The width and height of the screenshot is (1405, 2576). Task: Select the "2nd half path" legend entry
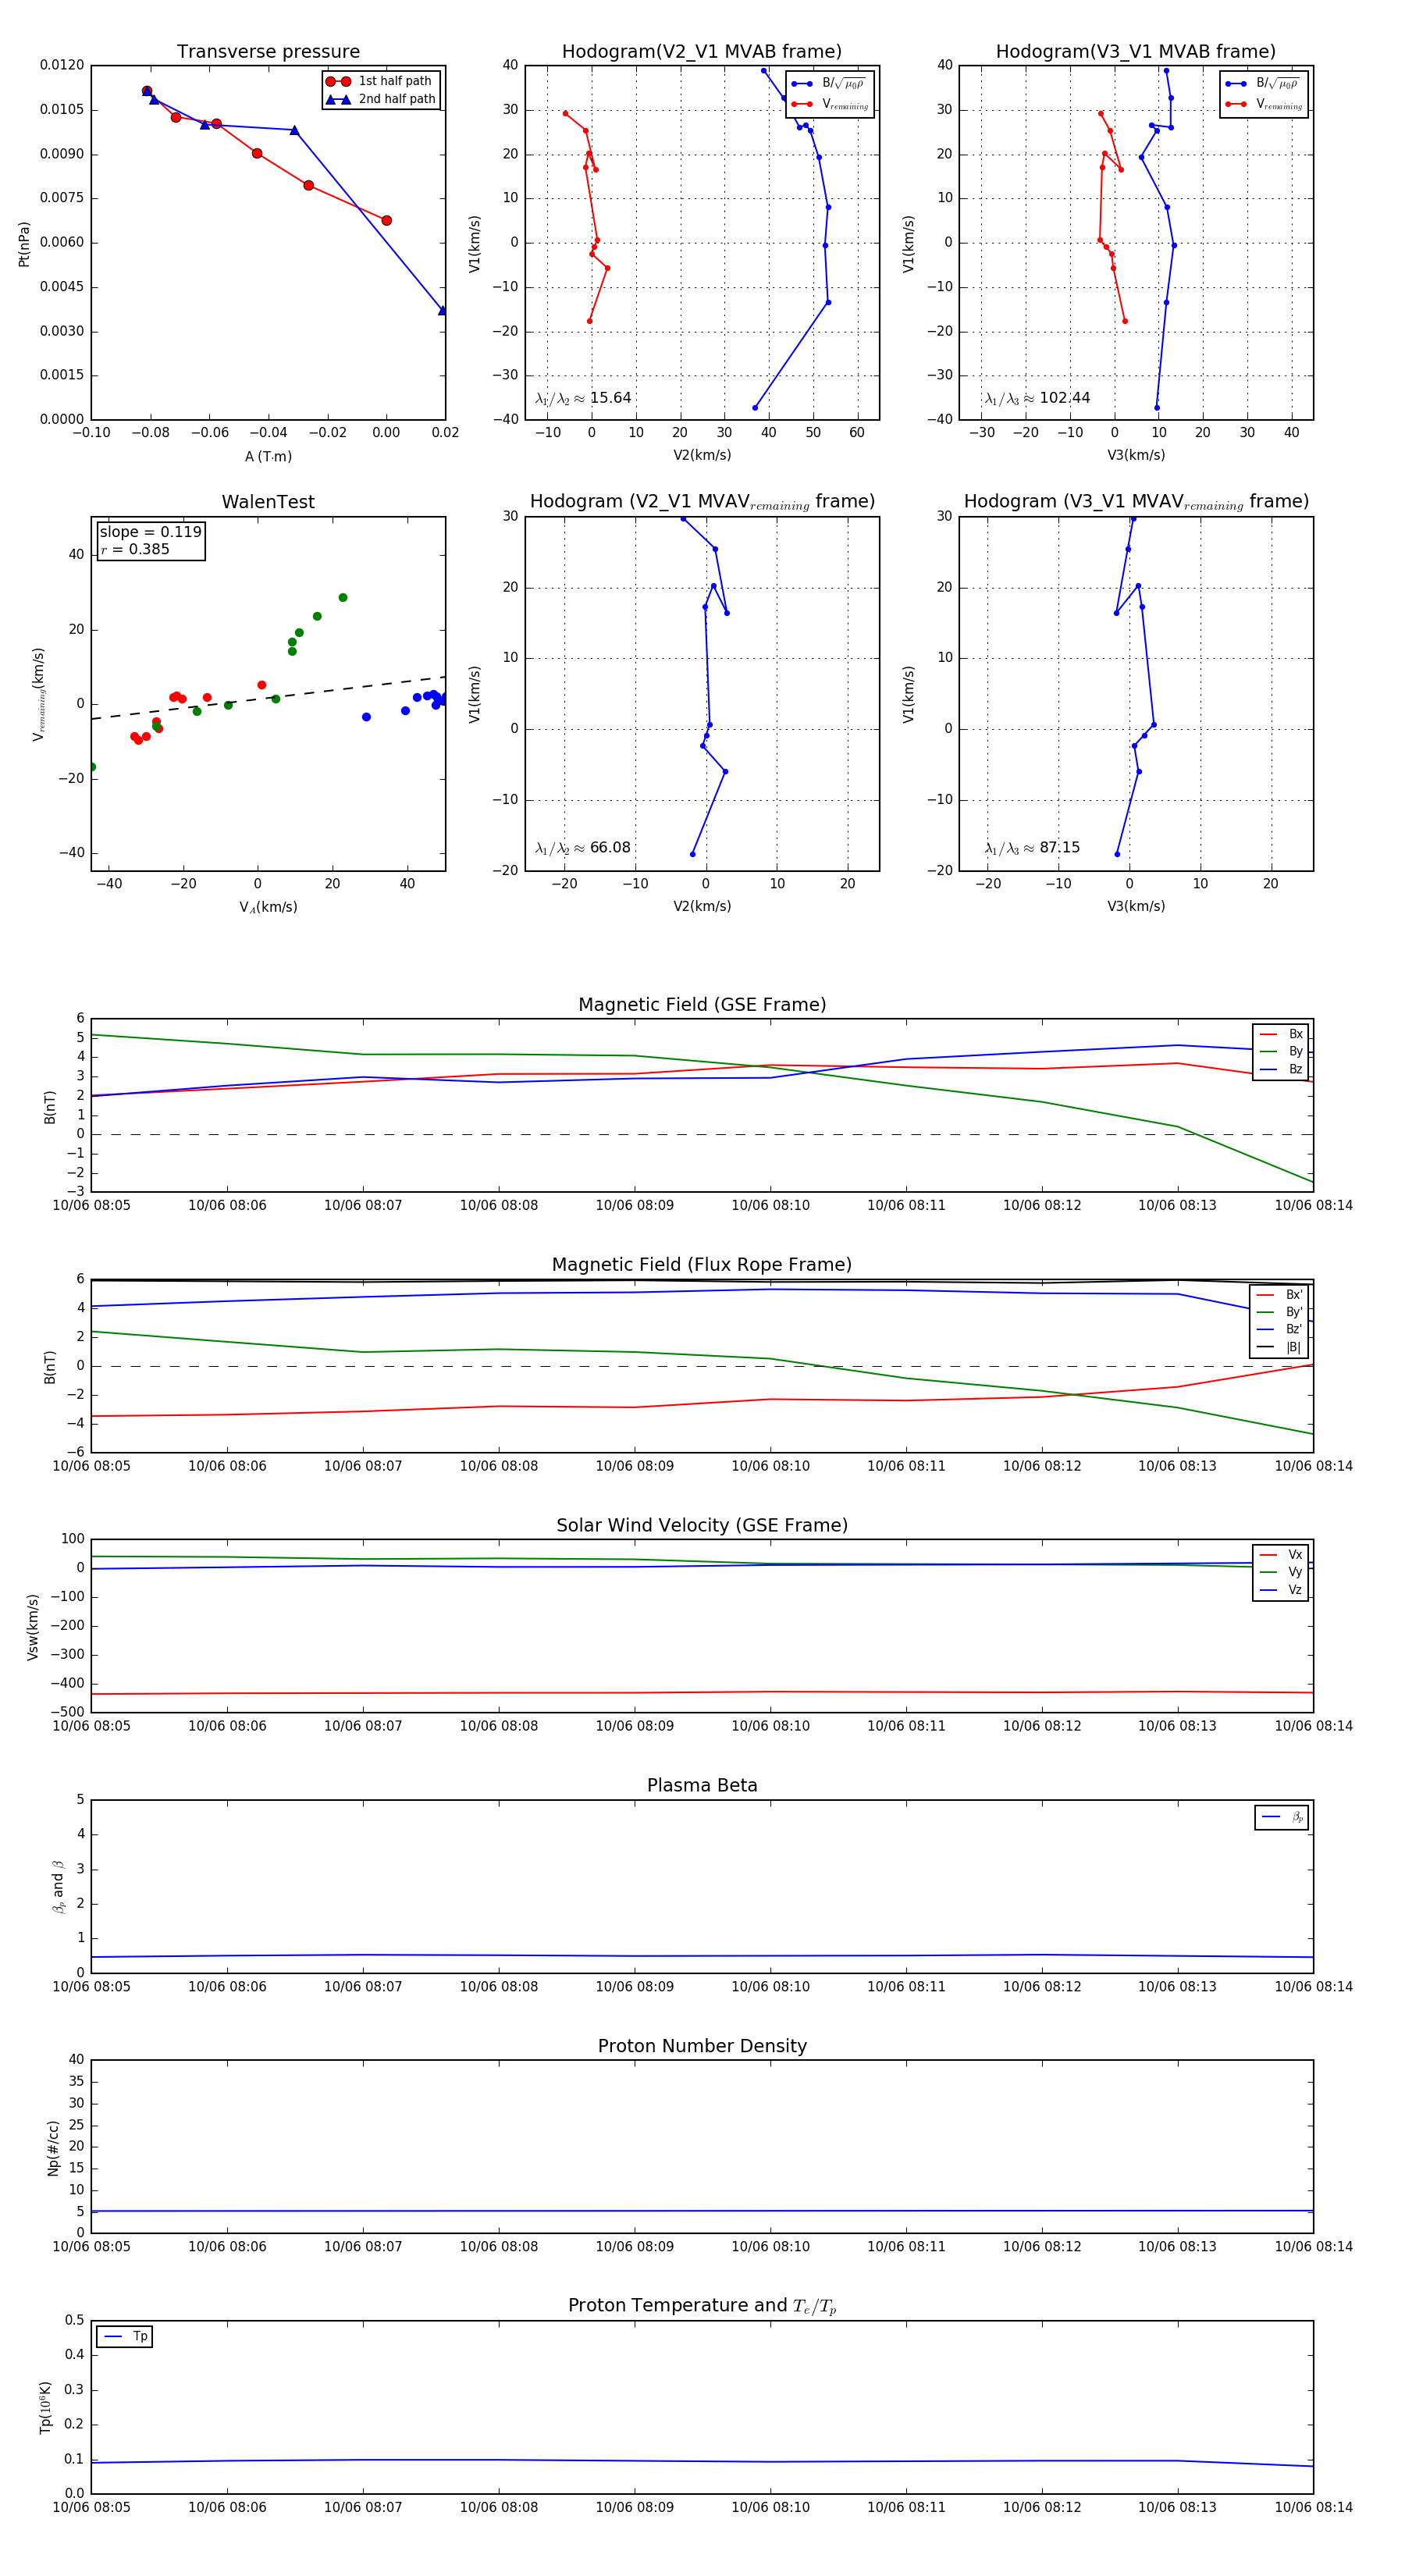click(381, 99)
